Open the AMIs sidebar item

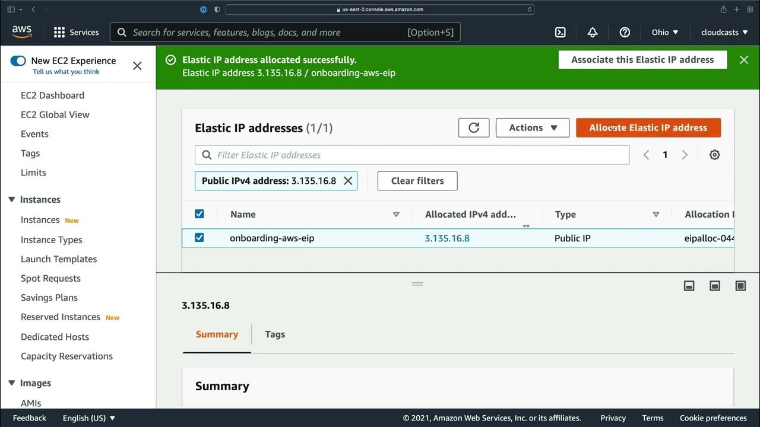coord(31,403)
